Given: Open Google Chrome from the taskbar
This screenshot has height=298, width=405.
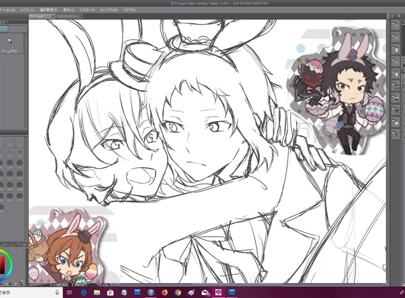Looking at the screenshot, I should [x=177, y=293].
